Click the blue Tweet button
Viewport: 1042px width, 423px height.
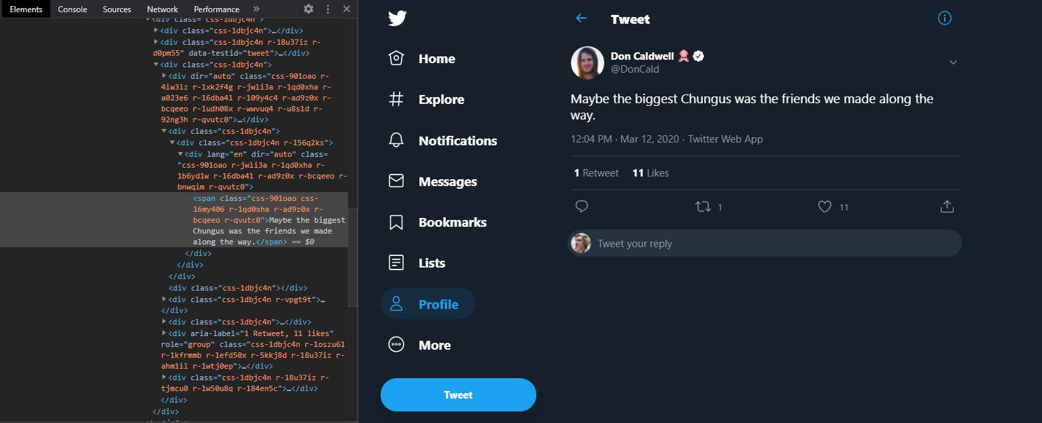[x=458, y=394]
